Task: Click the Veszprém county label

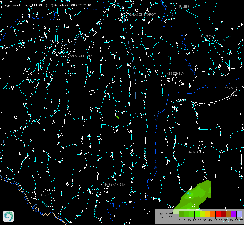Action: click(191, 69)
